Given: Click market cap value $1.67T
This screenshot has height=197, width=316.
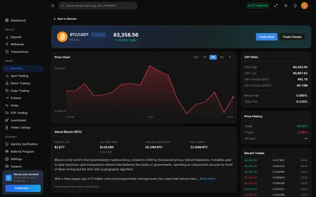Looking at the screenshot, I should point(59,147).
